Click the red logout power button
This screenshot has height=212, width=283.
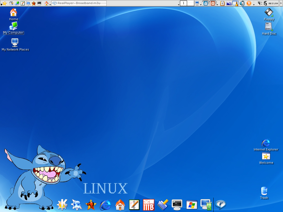tap(213, 3)
